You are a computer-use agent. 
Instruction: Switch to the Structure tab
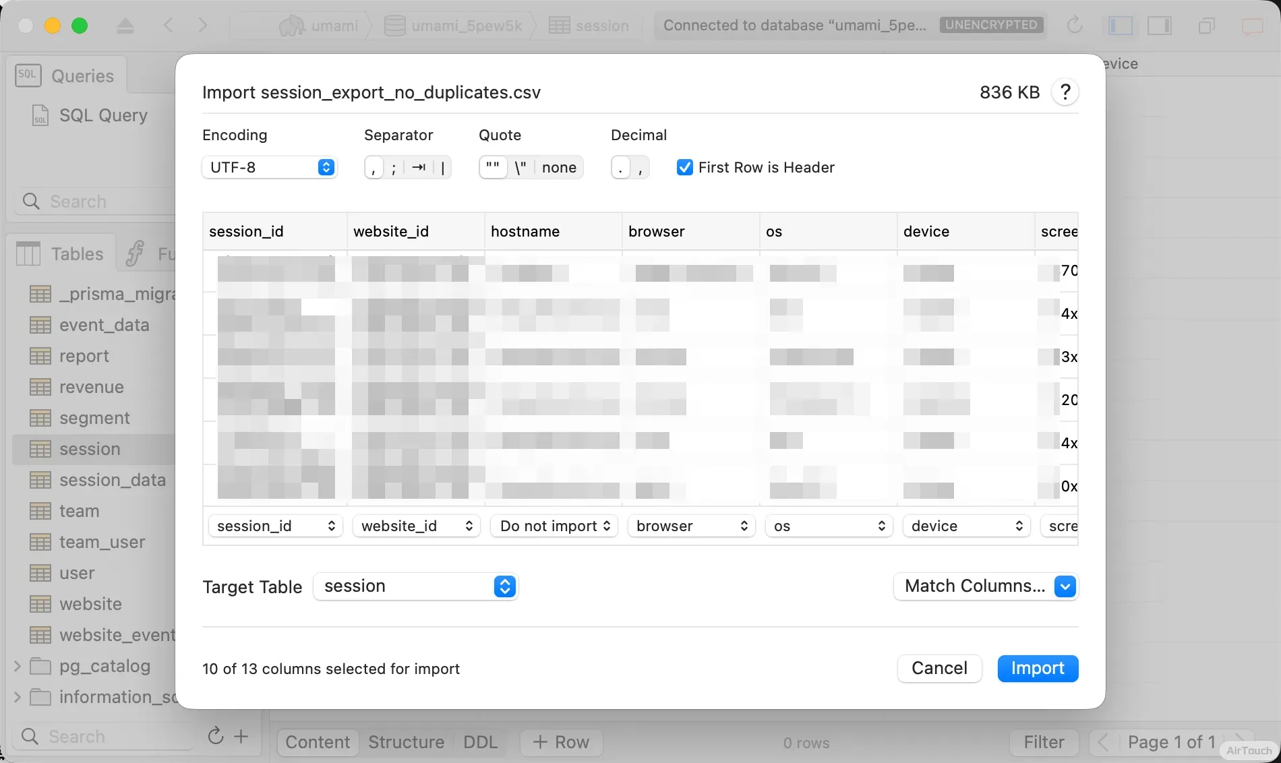(x=406, y=742)
